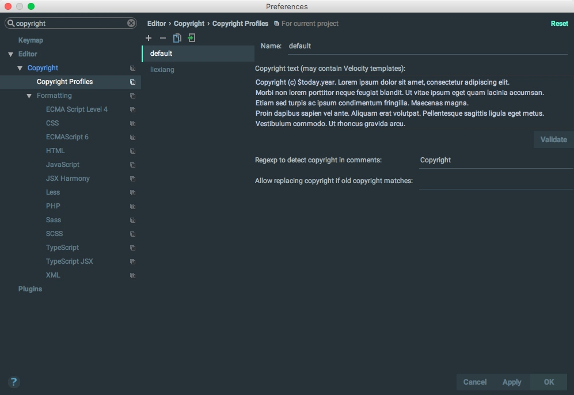Select Less formatting settings
This screenshot has height=395, width=574.
(53, 192)
